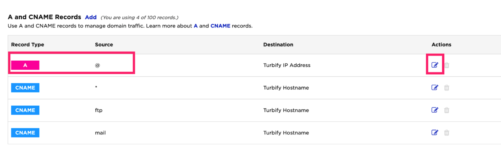The image size is (501, 159).
Task: Add a new A or CNAME record
Action: tap(91, 17)
